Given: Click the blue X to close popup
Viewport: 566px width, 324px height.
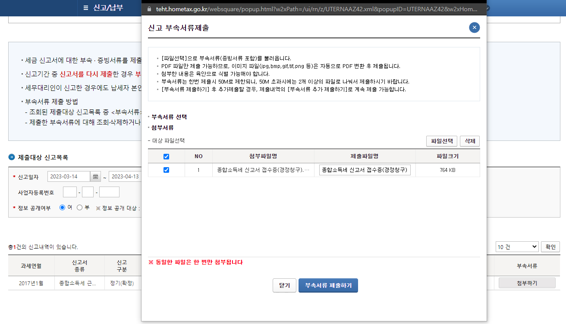Looking at the screenshot, I should [474, 28].
